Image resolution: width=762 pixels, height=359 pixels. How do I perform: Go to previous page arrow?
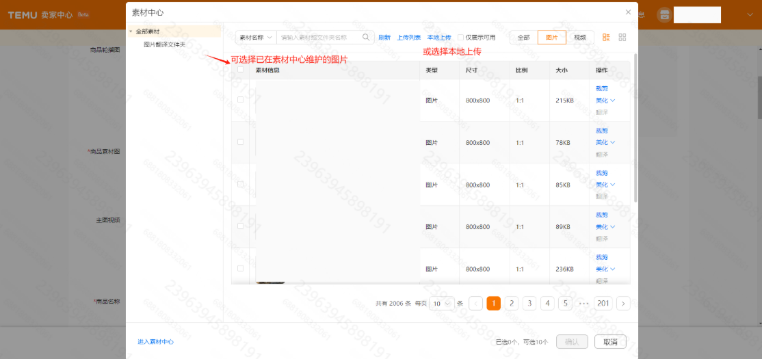click(x=476, y=303)
